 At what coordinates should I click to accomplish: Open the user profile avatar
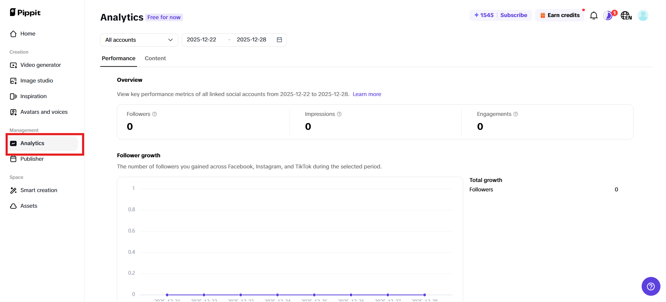pyautogui.click(x=643, y=15)
